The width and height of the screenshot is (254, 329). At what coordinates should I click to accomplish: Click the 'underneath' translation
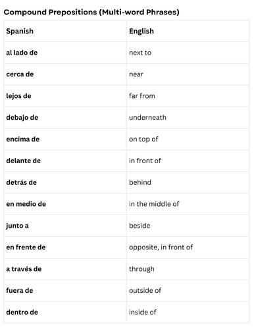(147, 118)
